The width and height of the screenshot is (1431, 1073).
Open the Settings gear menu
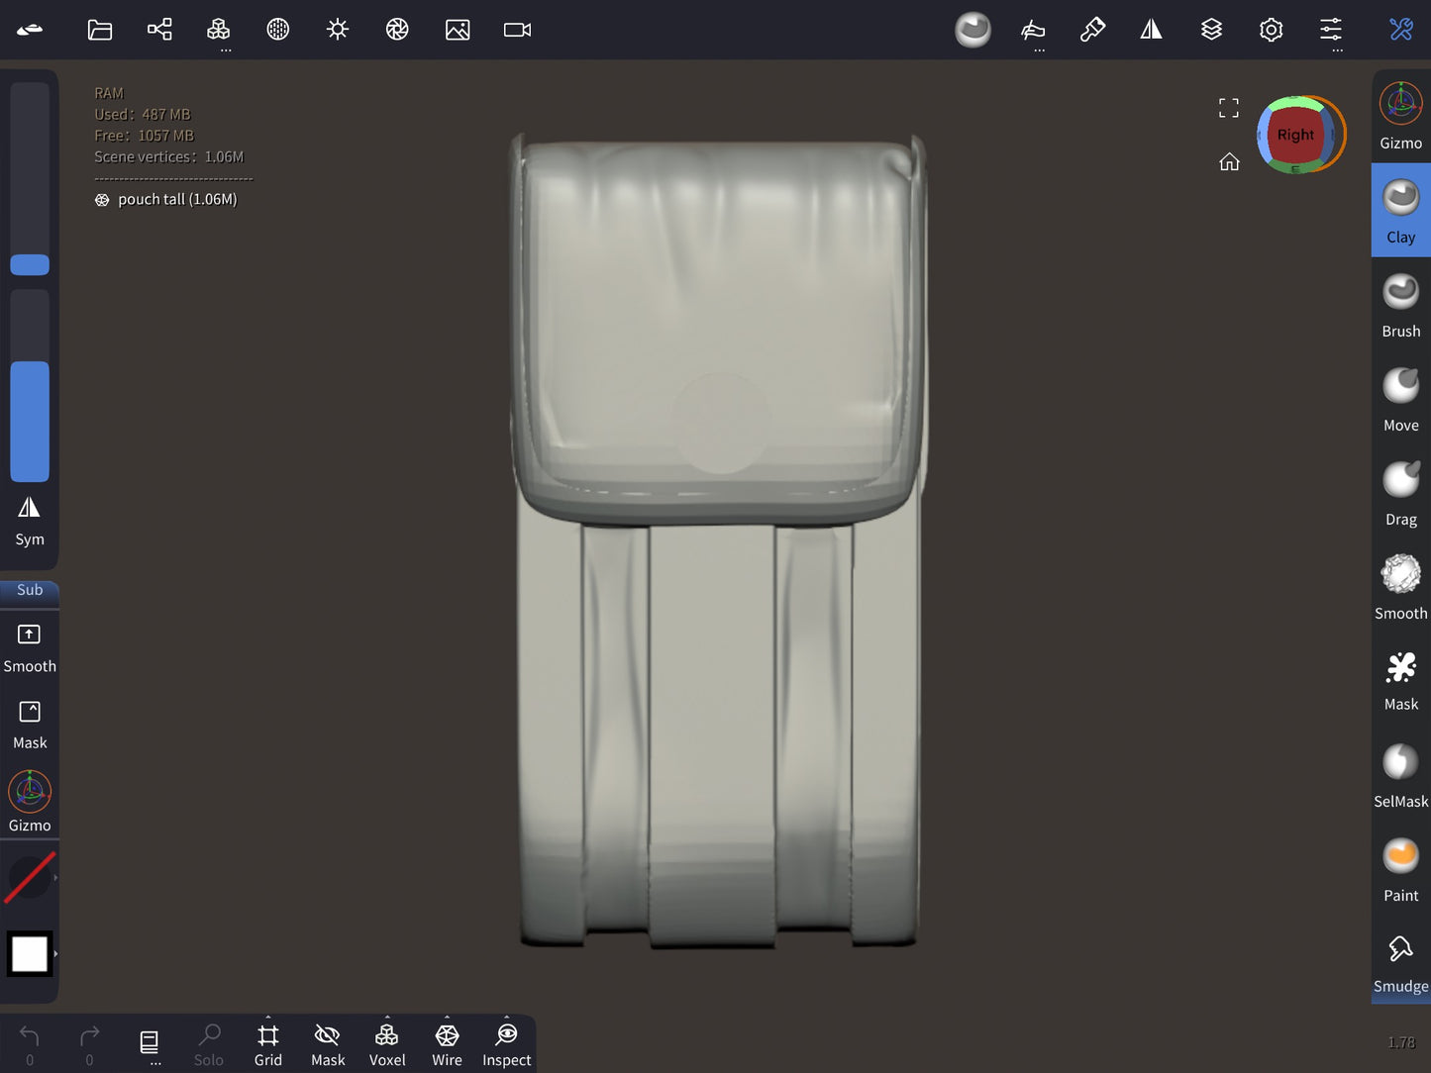tap(1271, 30)
